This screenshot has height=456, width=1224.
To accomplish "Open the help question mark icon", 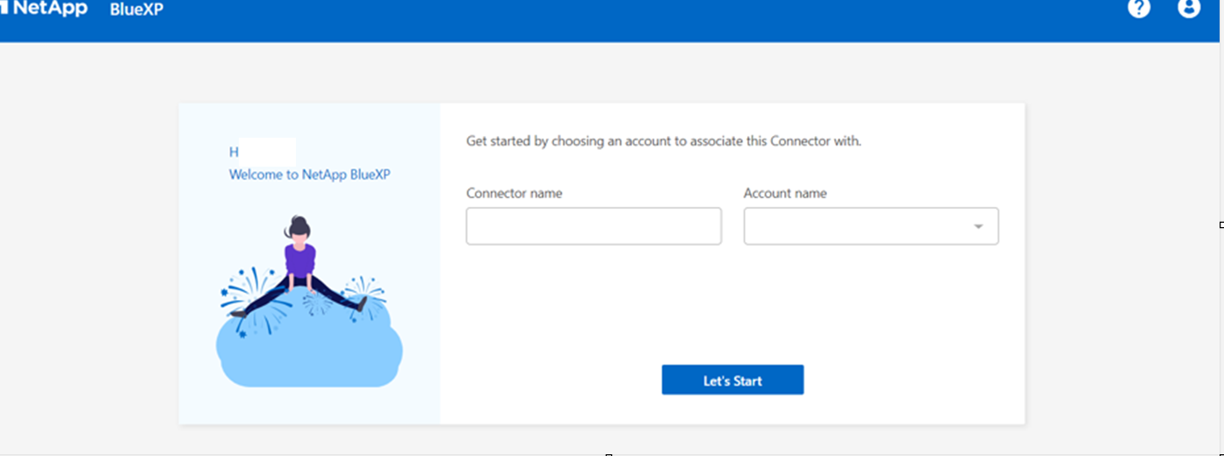I will [x=1139, y=9].
